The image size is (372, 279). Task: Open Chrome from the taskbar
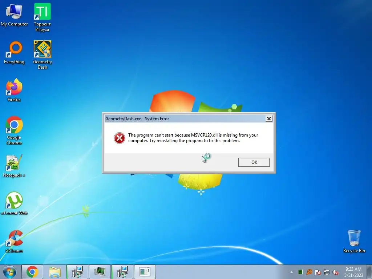pyautogui.click(x=32, y=272)
